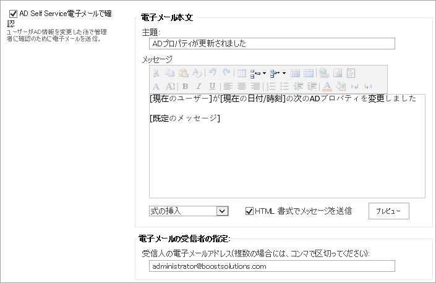Click the recipient email address field
The height and width of the screenshot is (283, 436).
pyautogui.click(x=272, y=266)
